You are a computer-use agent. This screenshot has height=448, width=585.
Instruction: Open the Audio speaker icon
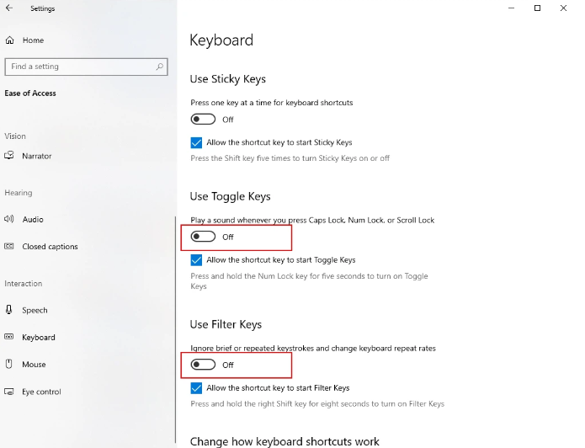(9, 219)
